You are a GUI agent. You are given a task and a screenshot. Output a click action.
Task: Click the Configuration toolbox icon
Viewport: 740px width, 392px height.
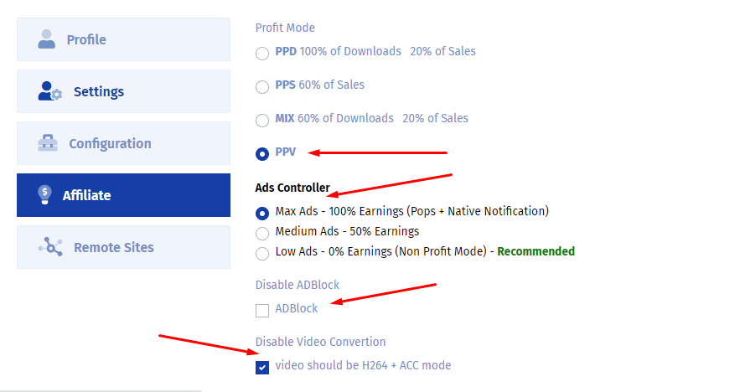coord(48,143)
